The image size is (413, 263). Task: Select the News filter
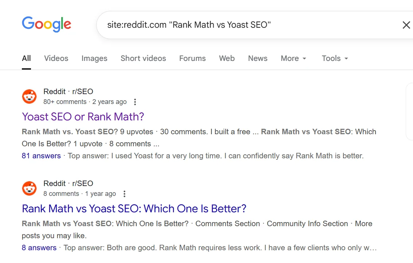point(257,58)
